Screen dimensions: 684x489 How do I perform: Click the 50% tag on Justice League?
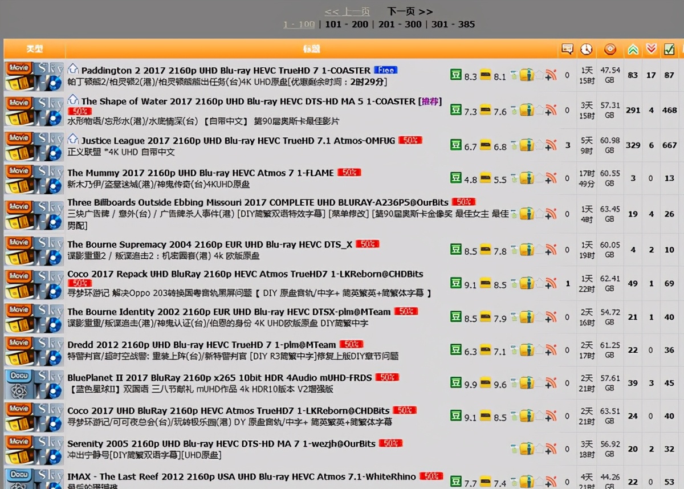click(x=410, y=140)
